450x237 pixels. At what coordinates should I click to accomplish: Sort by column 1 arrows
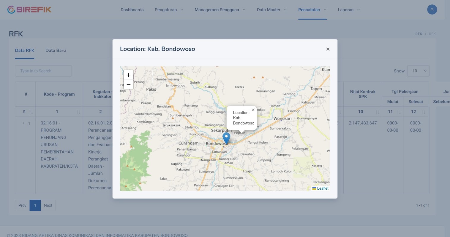click(x=78, y=112)
